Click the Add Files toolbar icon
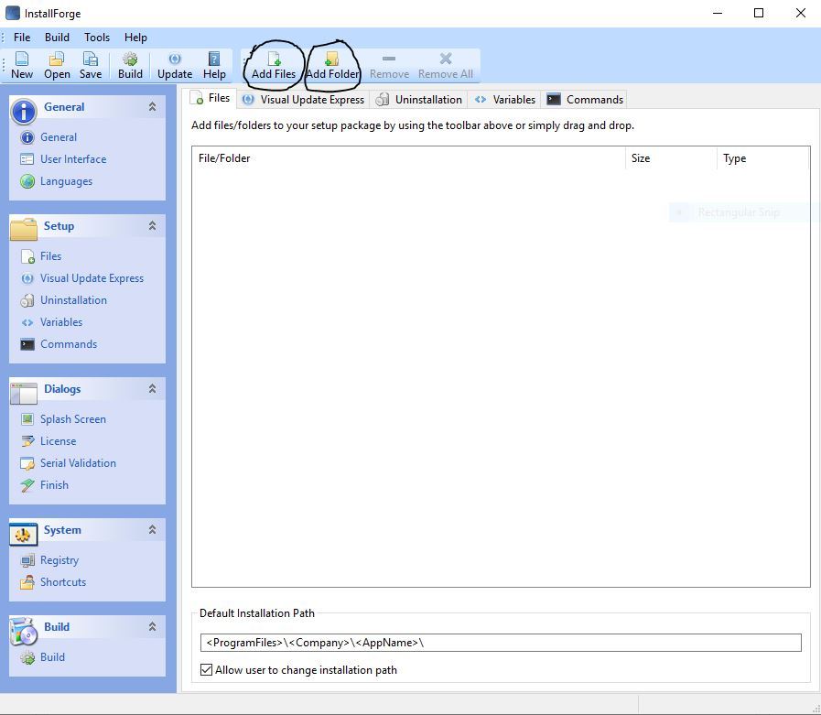 (x=274, y=60)
